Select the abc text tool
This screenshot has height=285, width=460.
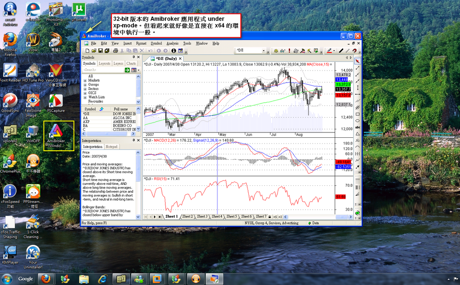[x=358, y=127]
